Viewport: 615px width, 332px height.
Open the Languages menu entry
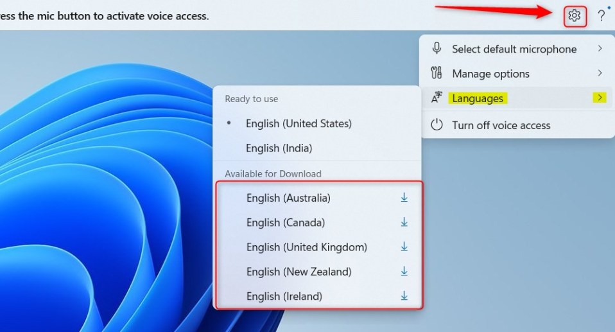tap(515, 98)
